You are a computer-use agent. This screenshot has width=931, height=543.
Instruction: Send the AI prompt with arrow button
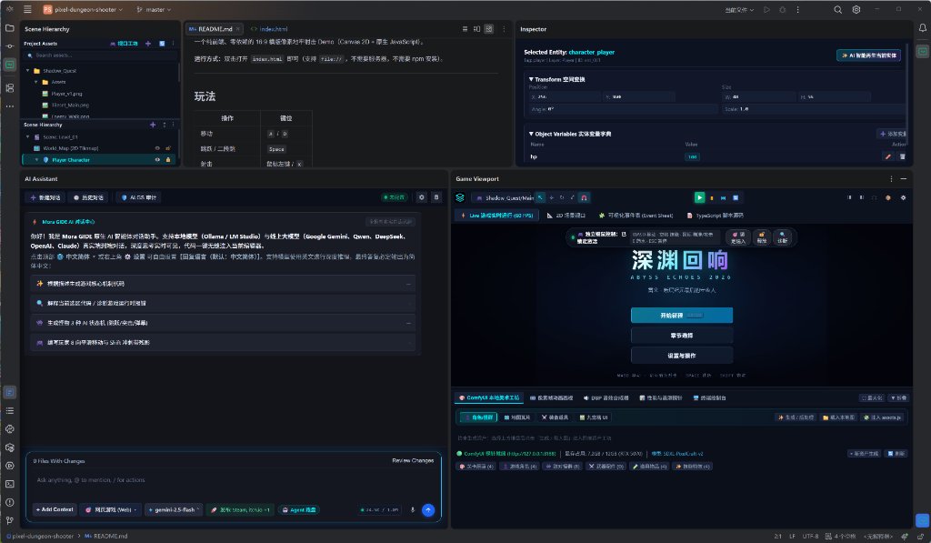428,509
